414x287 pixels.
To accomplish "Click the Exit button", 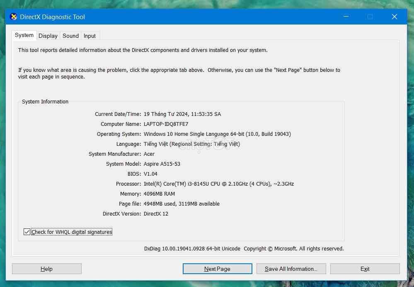I will 365,269.
